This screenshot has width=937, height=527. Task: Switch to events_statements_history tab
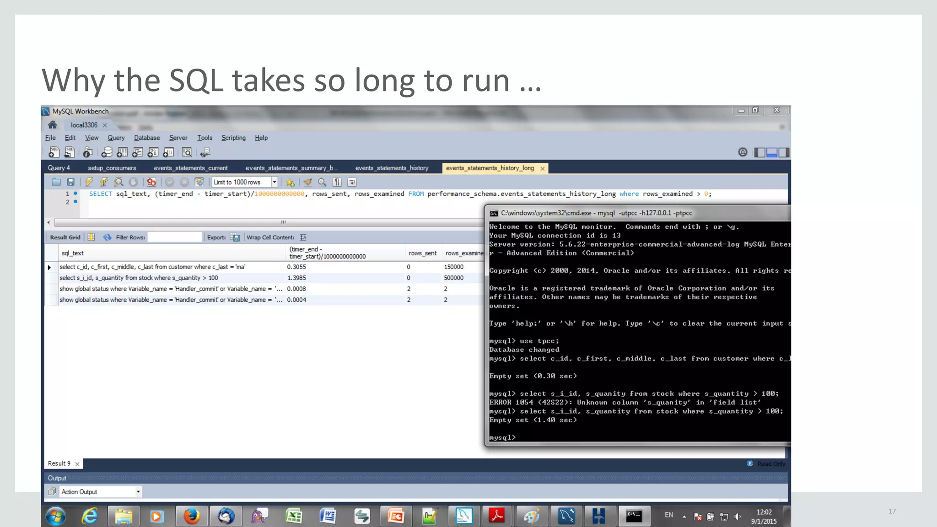point(392,168)
